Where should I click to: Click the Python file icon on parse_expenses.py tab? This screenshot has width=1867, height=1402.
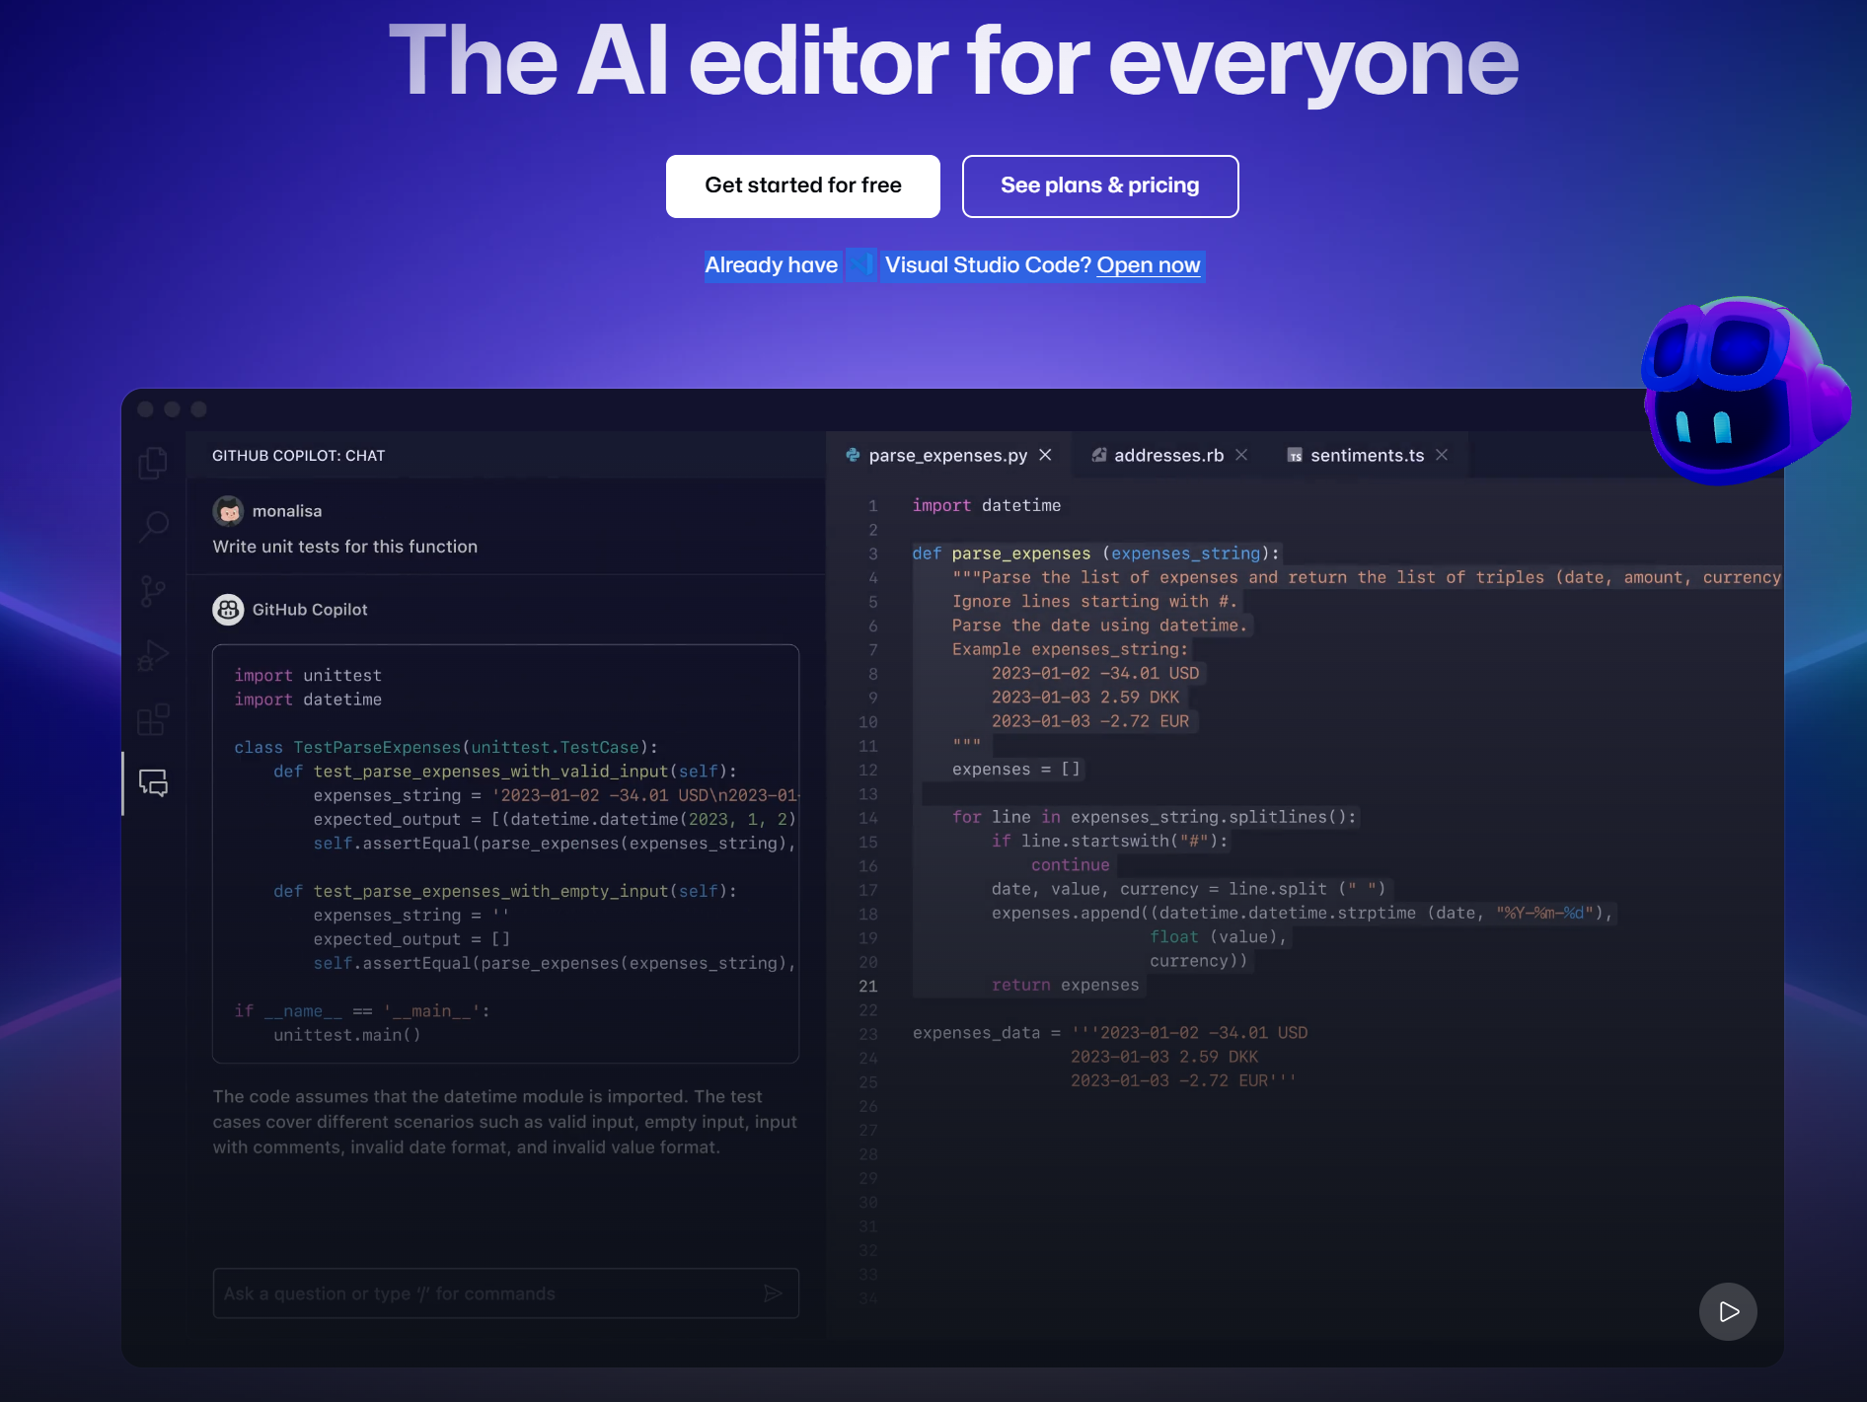(853, 455)
